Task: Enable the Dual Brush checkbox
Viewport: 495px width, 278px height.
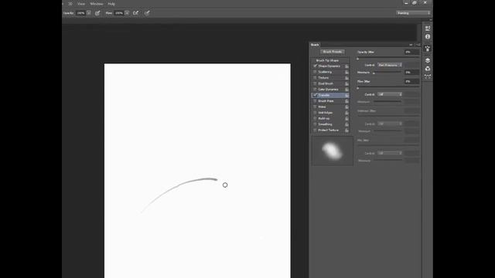Action: [315, 84]
